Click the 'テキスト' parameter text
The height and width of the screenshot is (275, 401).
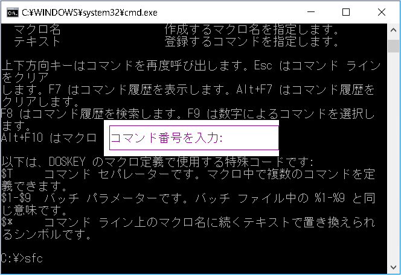[x=37, y=42]
